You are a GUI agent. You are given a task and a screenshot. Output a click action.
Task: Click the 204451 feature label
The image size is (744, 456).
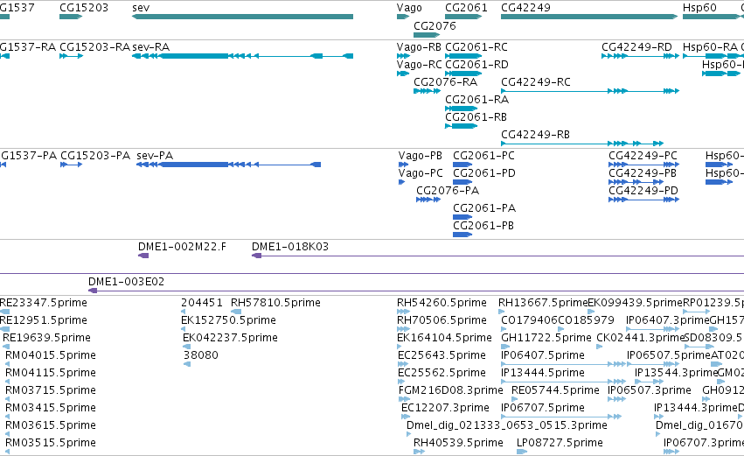(202, 303)
